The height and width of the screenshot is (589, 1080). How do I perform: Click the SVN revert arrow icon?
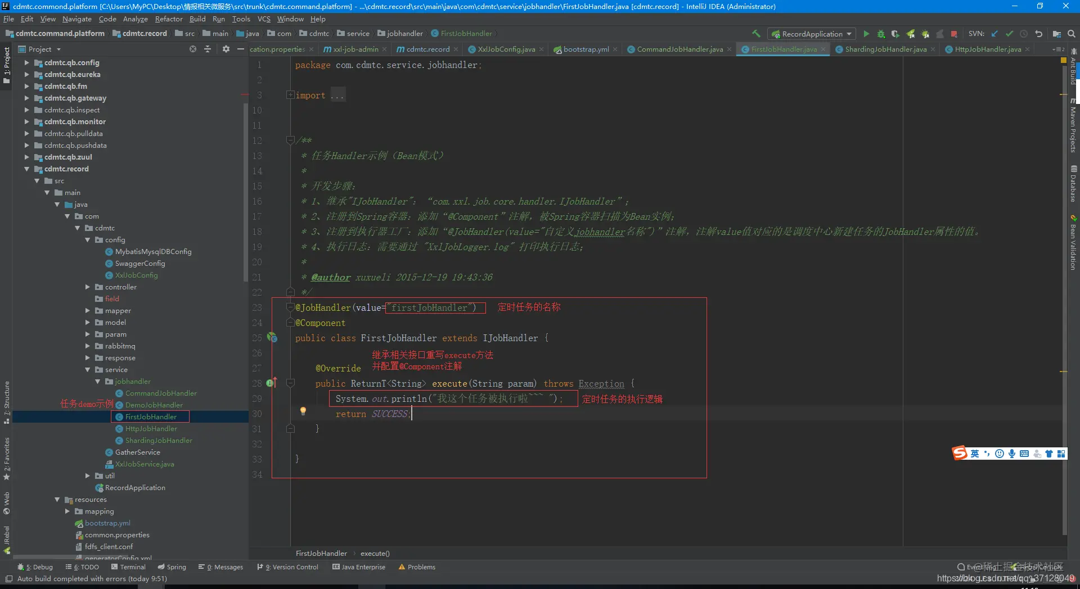[1038, 34]
